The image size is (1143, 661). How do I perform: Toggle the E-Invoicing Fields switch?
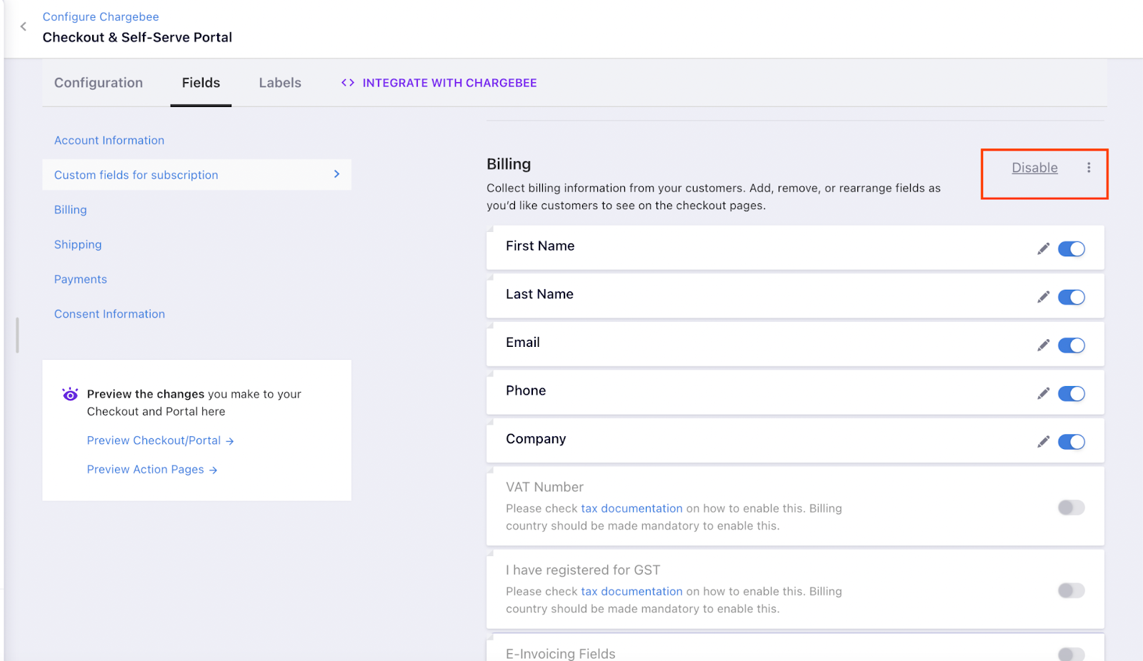[x=1072, y=654]
